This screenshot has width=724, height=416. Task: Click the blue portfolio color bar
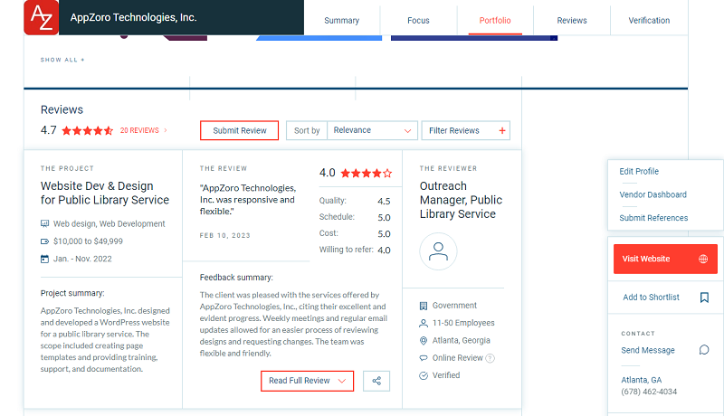(319, 38)
